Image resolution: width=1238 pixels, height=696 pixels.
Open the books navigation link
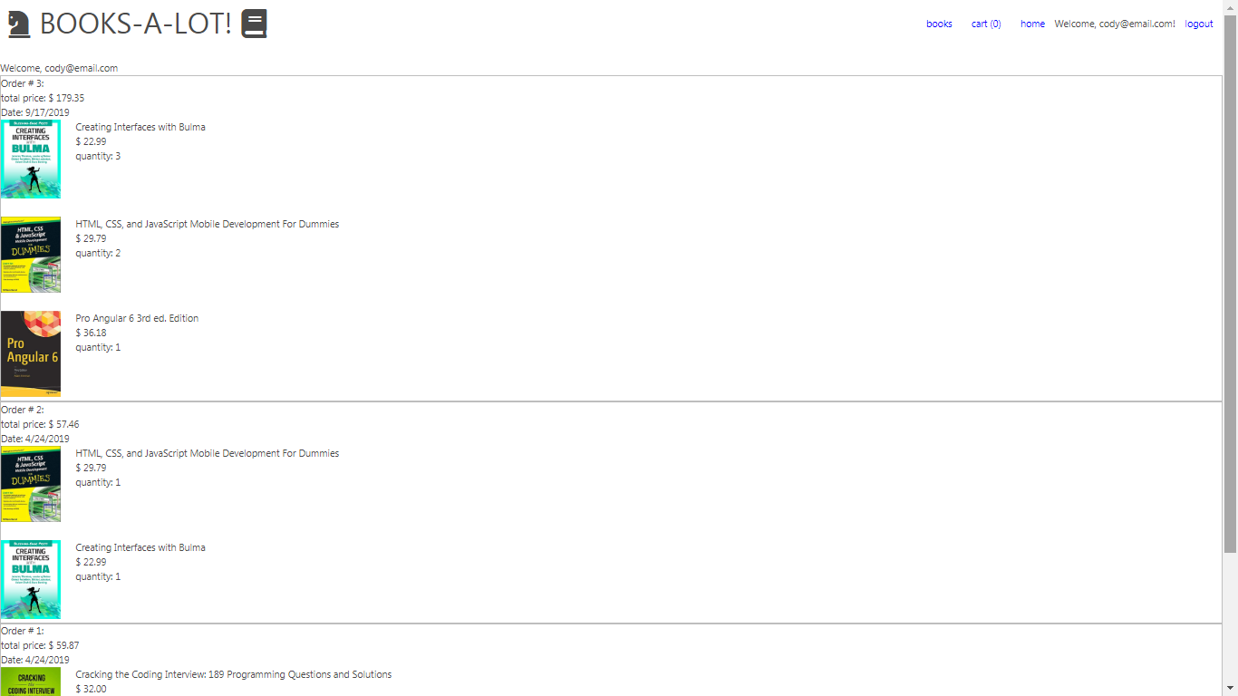point(939,24)
